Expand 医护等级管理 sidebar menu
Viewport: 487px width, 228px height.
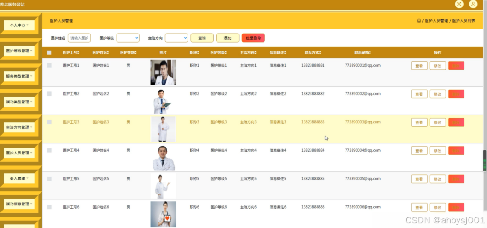(19, 51)
